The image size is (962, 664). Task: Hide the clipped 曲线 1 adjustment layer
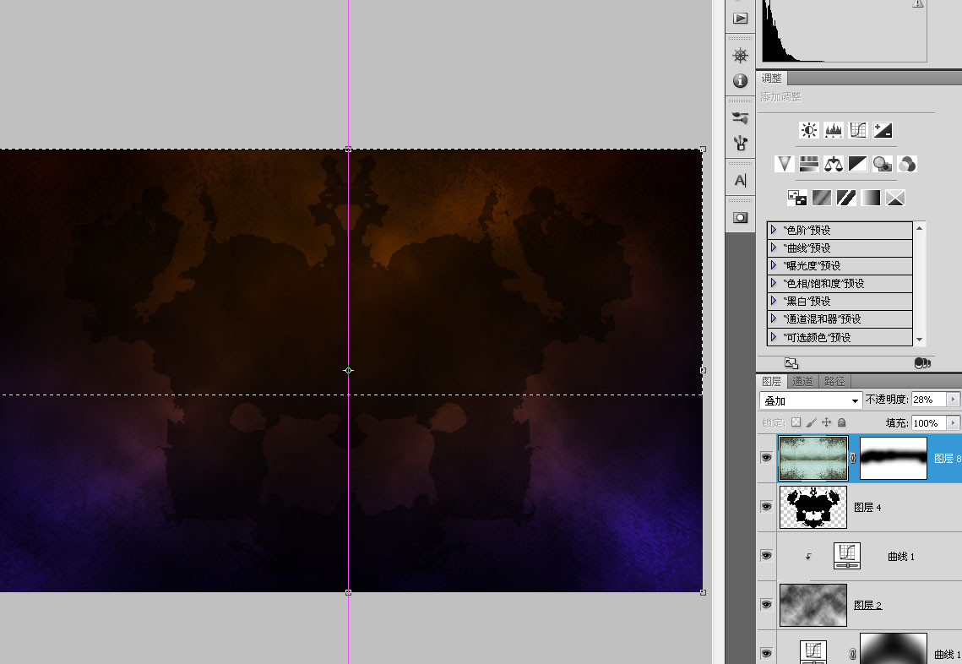[x=766, y=556]
